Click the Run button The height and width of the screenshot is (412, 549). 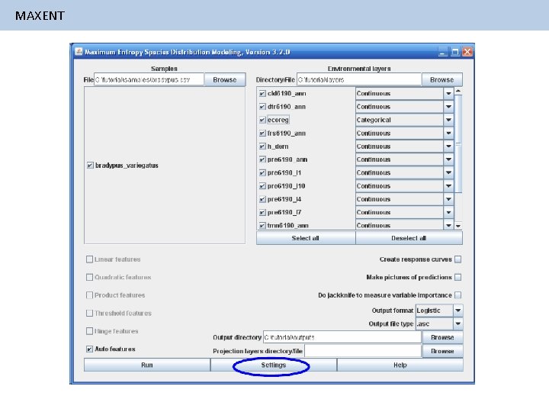tap(147, 365)
